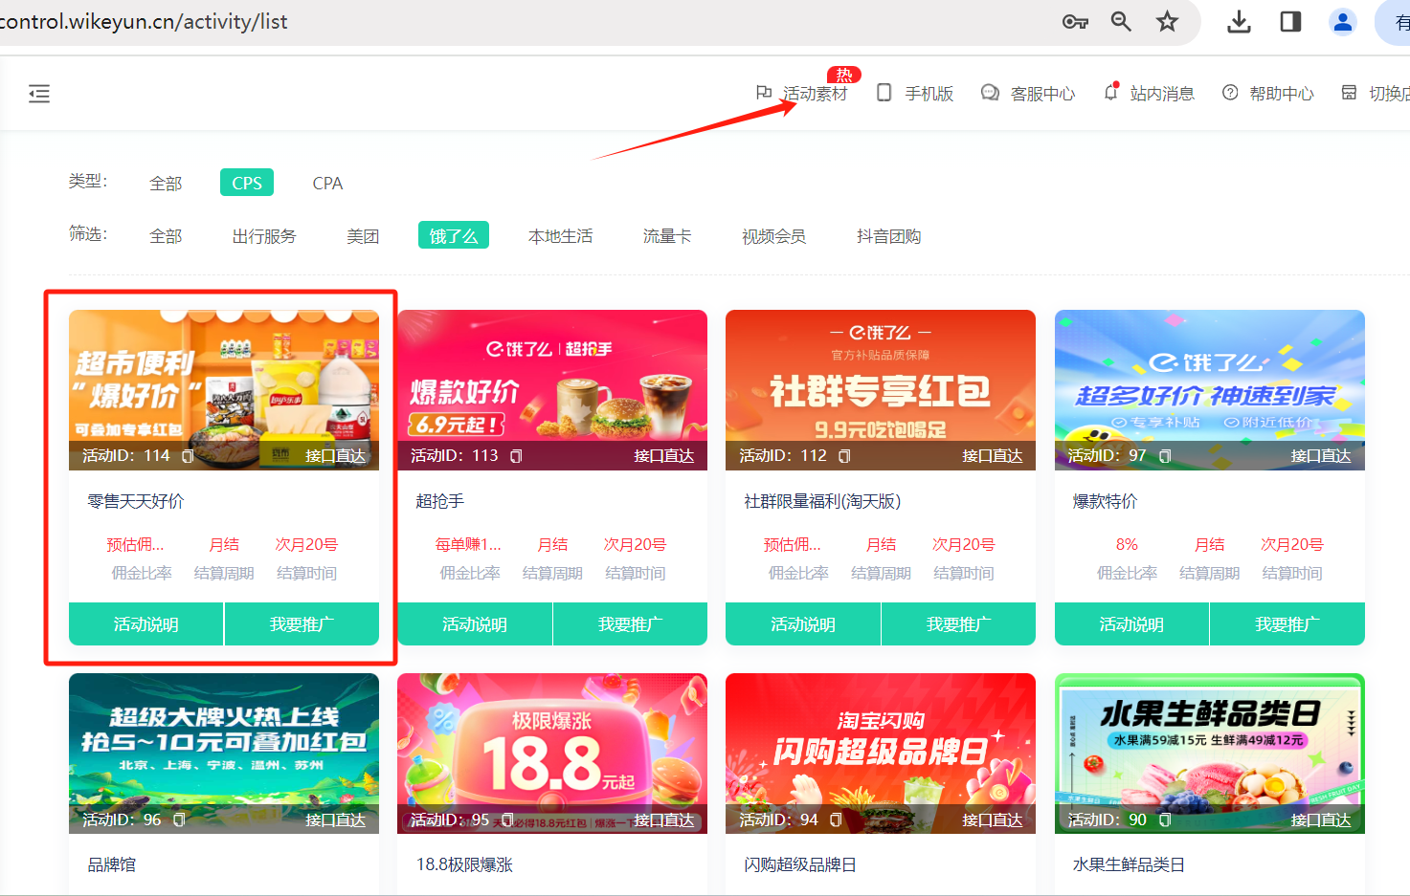
Task: Filter activities by 流量卡
Action: (x=667, y=236)
